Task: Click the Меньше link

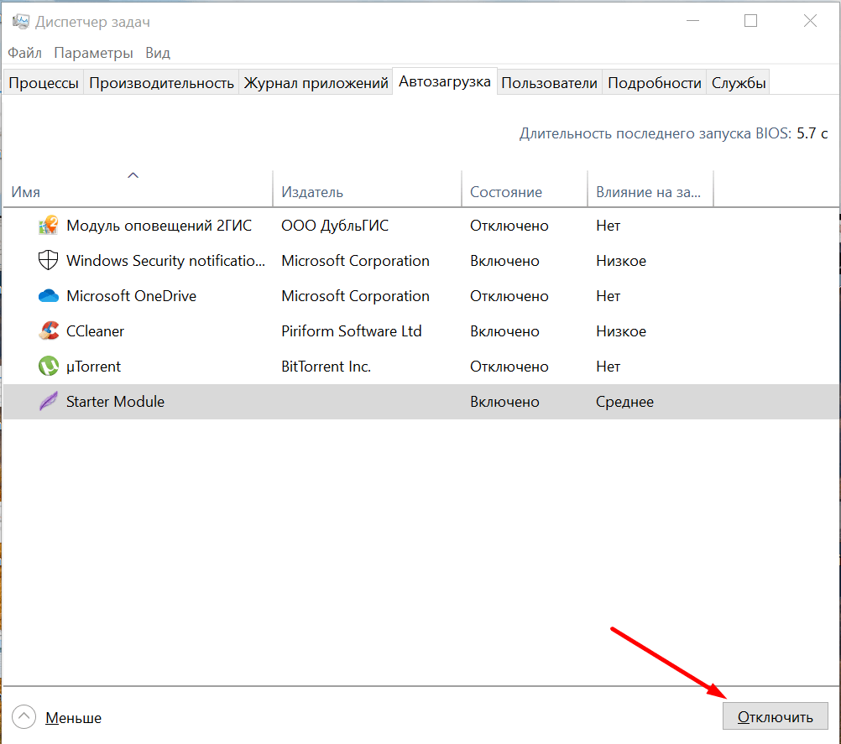Action: coord(74,718)
